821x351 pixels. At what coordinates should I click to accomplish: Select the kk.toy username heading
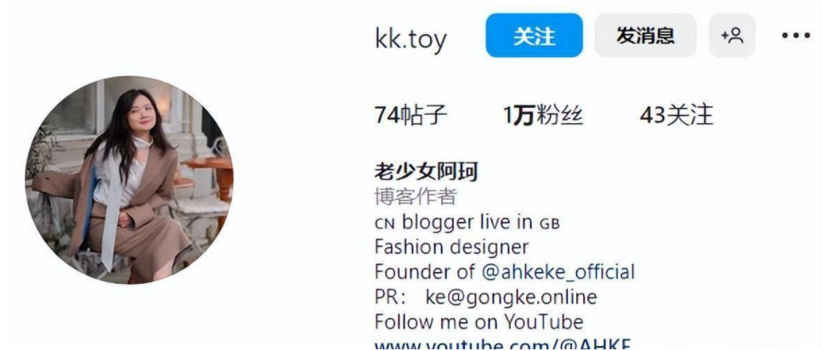tap(410, 39)
